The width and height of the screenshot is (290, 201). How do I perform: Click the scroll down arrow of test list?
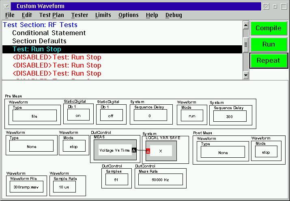tap(246, 75)
